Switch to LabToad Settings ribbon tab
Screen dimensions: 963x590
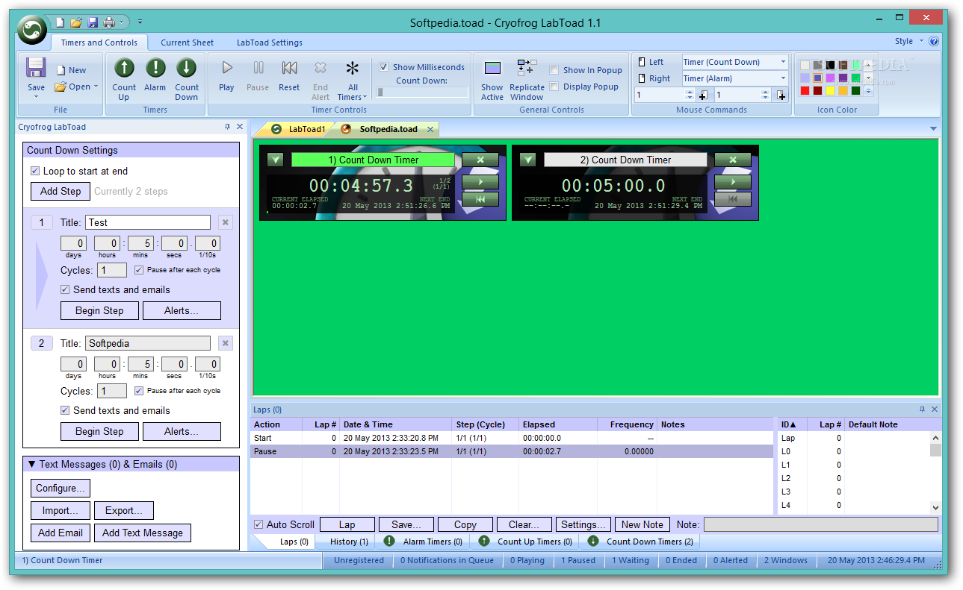tap(270, 43)
